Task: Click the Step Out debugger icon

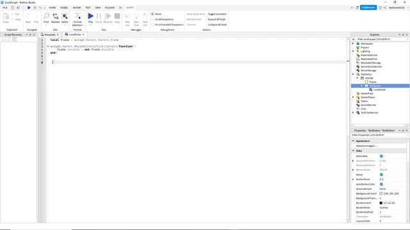Action: 145,16
